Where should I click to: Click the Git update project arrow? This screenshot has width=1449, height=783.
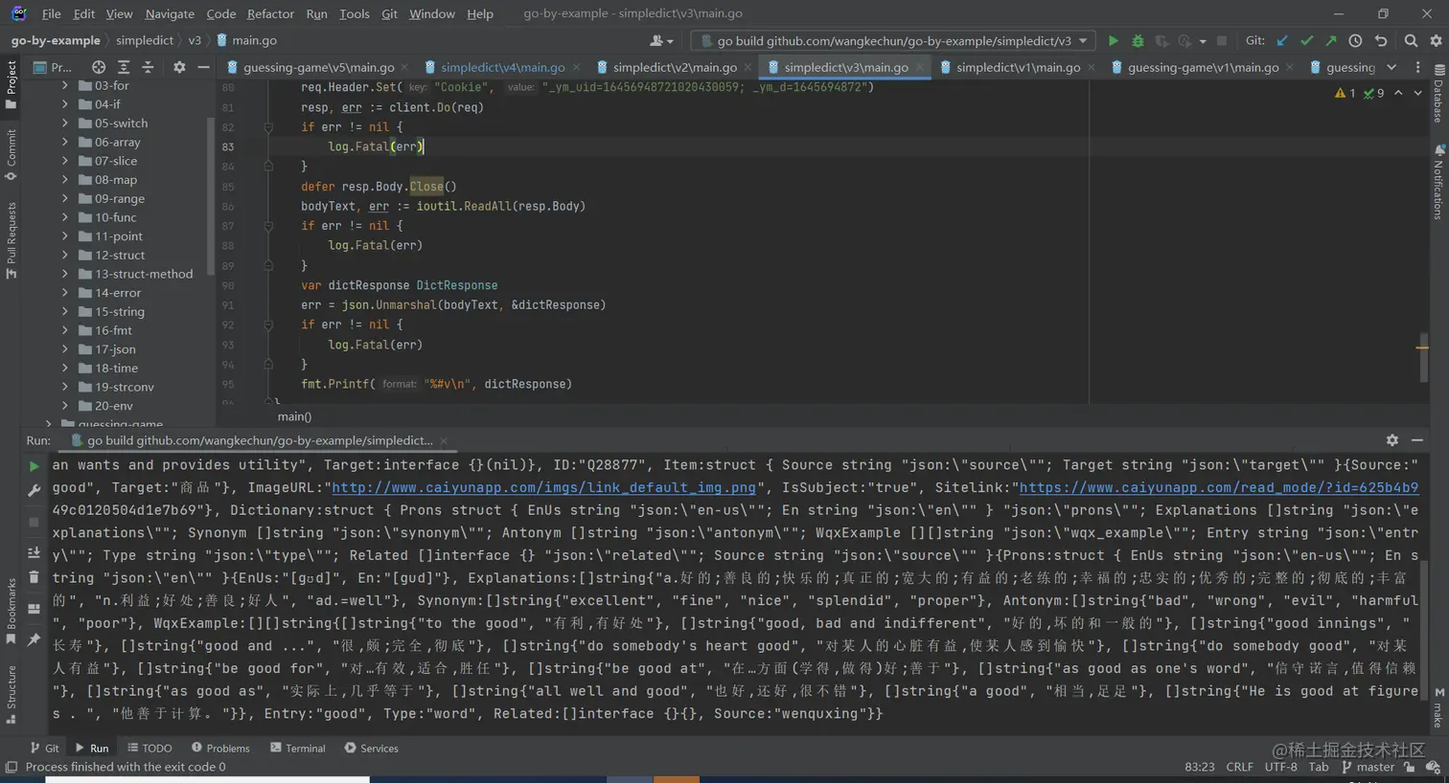click(x=1282, y=41)
